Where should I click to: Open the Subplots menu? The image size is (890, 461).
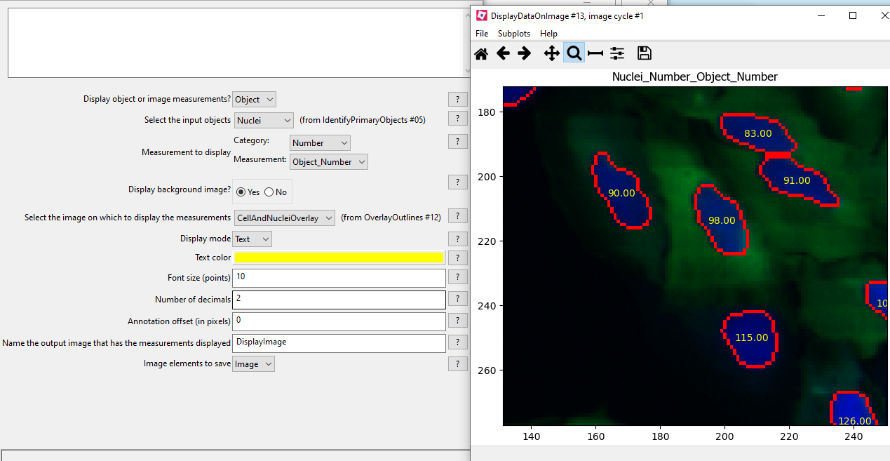point(513,33)
